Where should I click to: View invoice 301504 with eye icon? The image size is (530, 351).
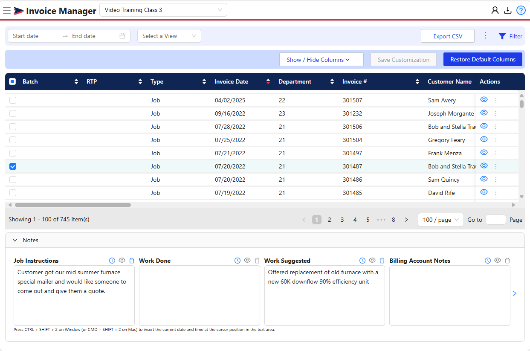pos(484,139)
